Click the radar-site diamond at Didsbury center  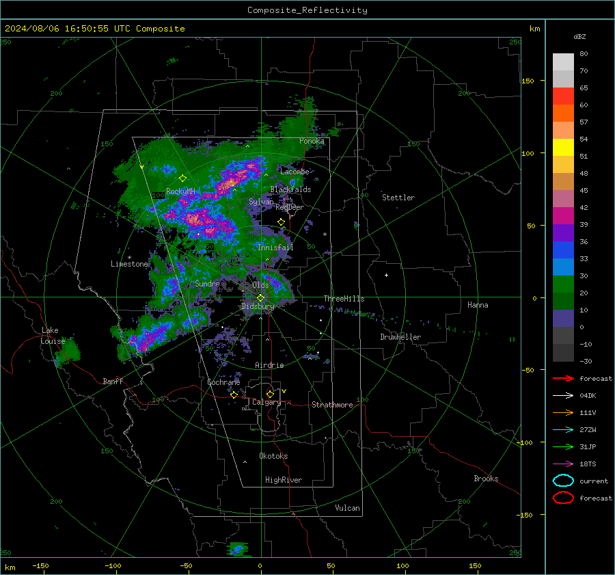pyautogui.click(x=261, y=298)
